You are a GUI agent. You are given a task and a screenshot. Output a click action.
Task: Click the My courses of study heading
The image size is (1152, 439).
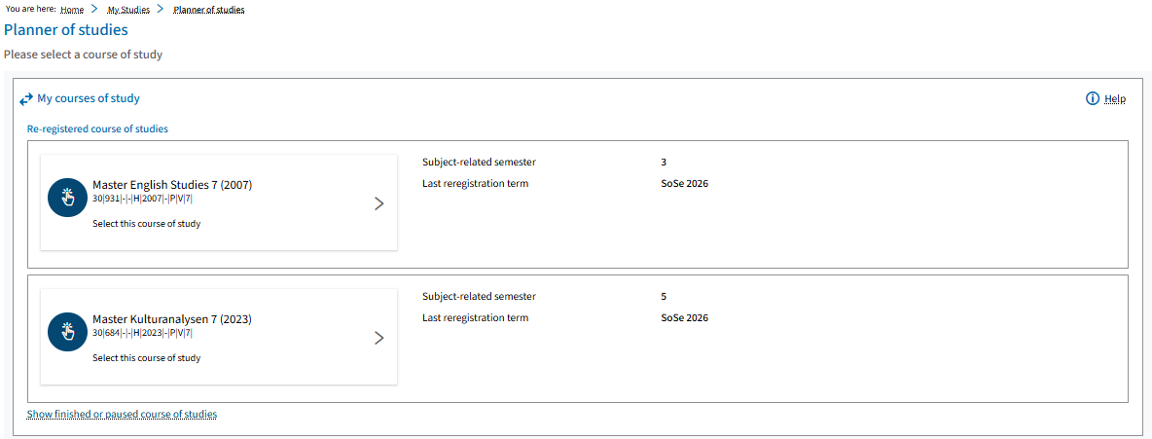[89, 98]
